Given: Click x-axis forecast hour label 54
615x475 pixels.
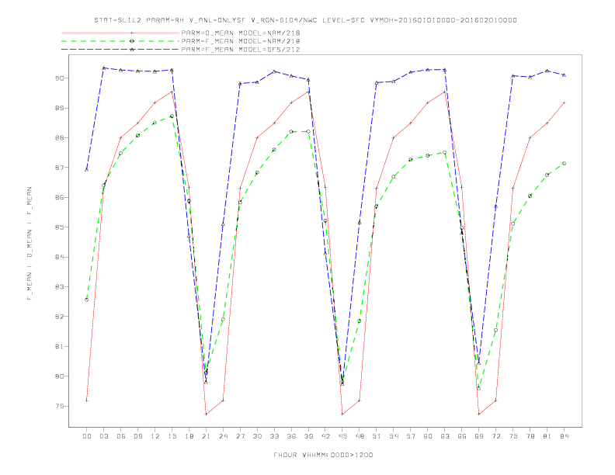Looking at the screenshot, I should pos(394,436).
